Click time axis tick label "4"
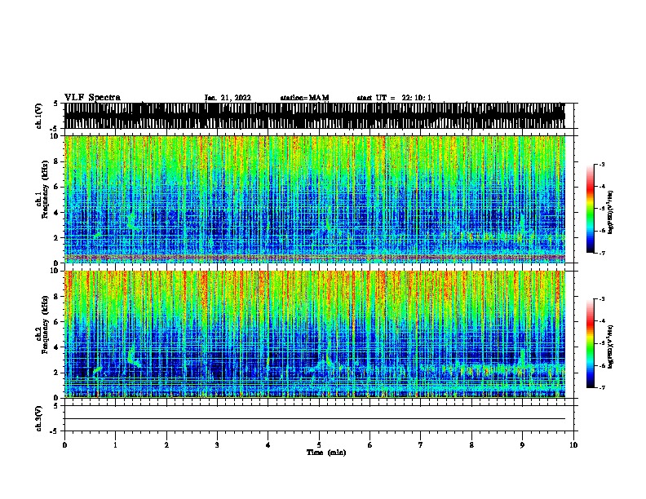646x499 pixels. tap(268, 445)
